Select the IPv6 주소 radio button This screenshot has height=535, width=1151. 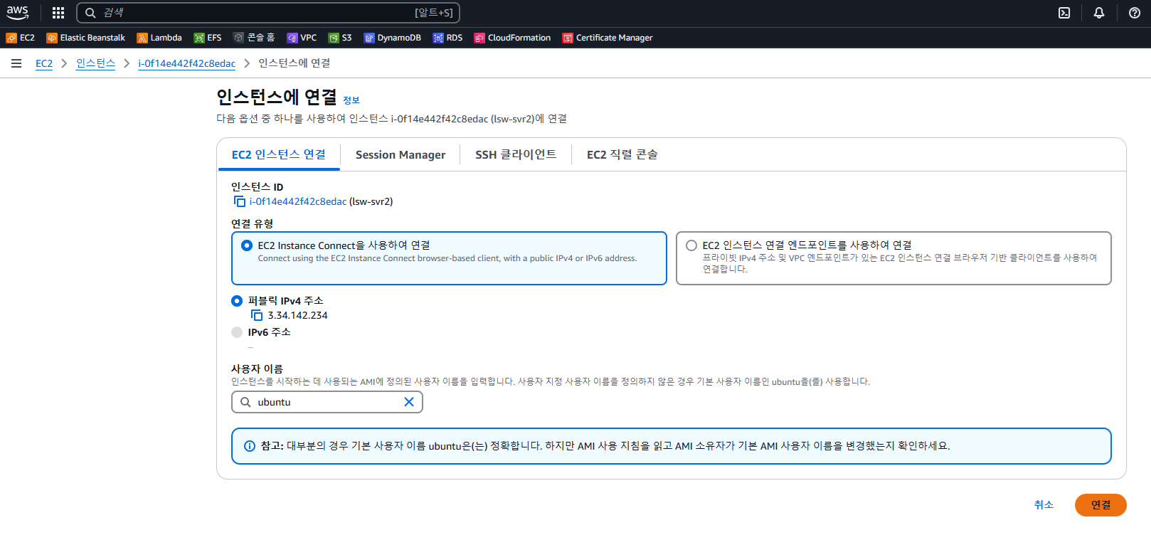click(x=237, y=332)
